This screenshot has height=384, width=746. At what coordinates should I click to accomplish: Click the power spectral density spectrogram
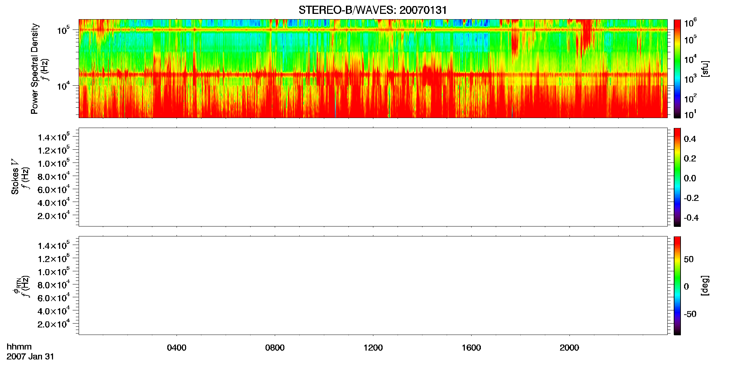(x=373, y=69)
